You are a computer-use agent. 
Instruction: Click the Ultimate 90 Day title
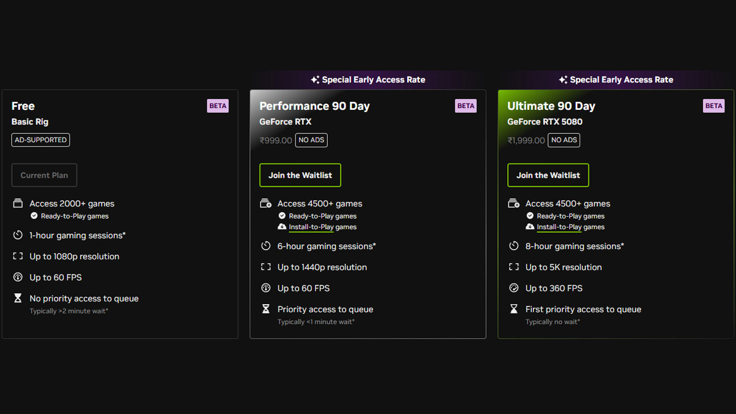pyautogui.click(x=551, y=106)
